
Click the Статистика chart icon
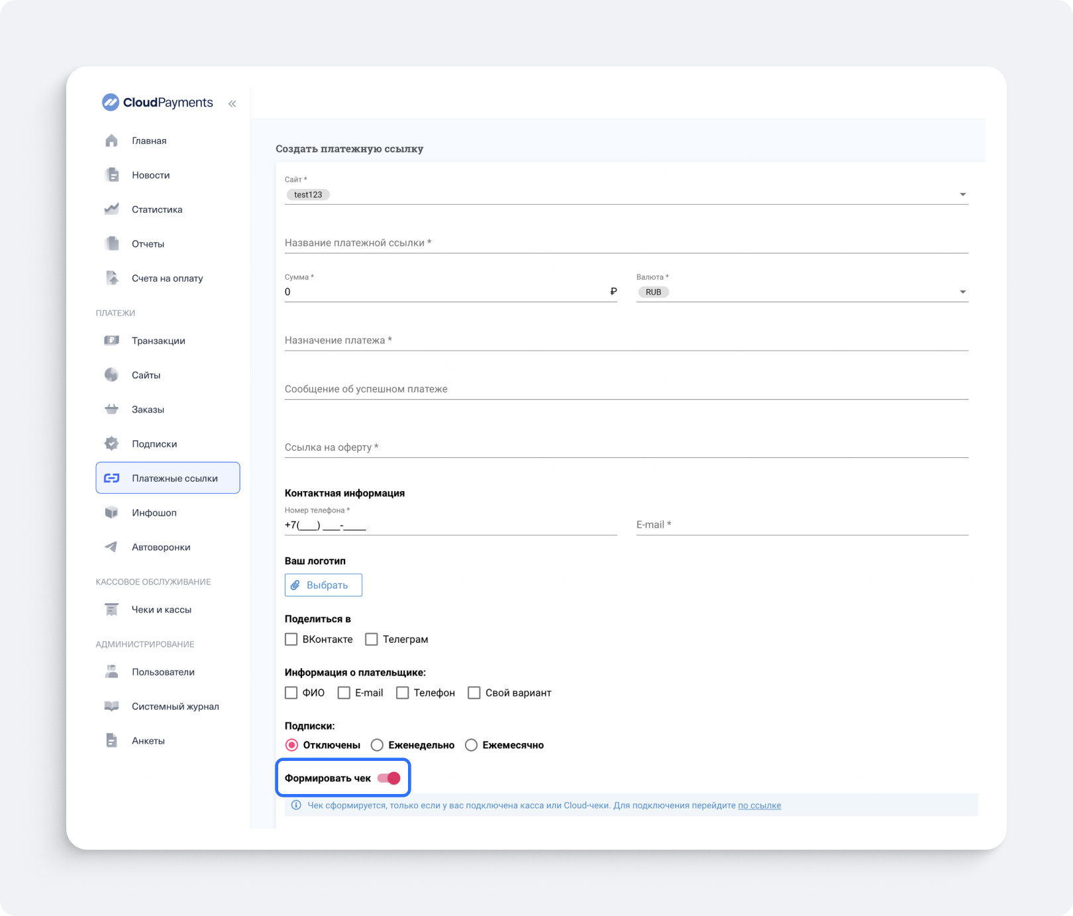[x=111, y=209]
